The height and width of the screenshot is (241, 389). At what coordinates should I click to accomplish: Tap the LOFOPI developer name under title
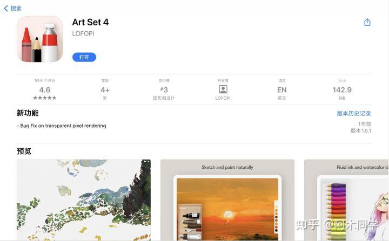coord(83,33)
